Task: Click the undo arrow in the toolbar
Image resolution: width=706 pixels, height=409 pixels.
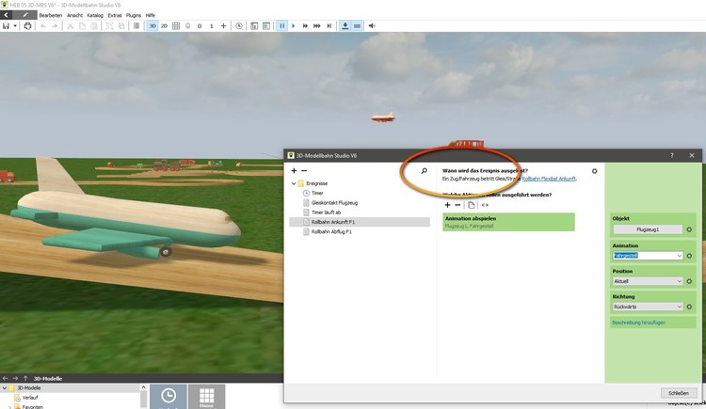Action: pyautogui.click(x=43, y=26)
